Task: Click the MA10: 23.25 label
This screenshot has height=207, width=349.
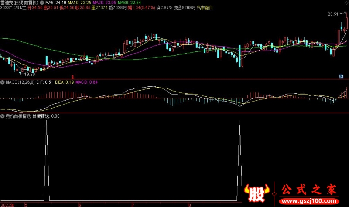Action: coord(79,3)
